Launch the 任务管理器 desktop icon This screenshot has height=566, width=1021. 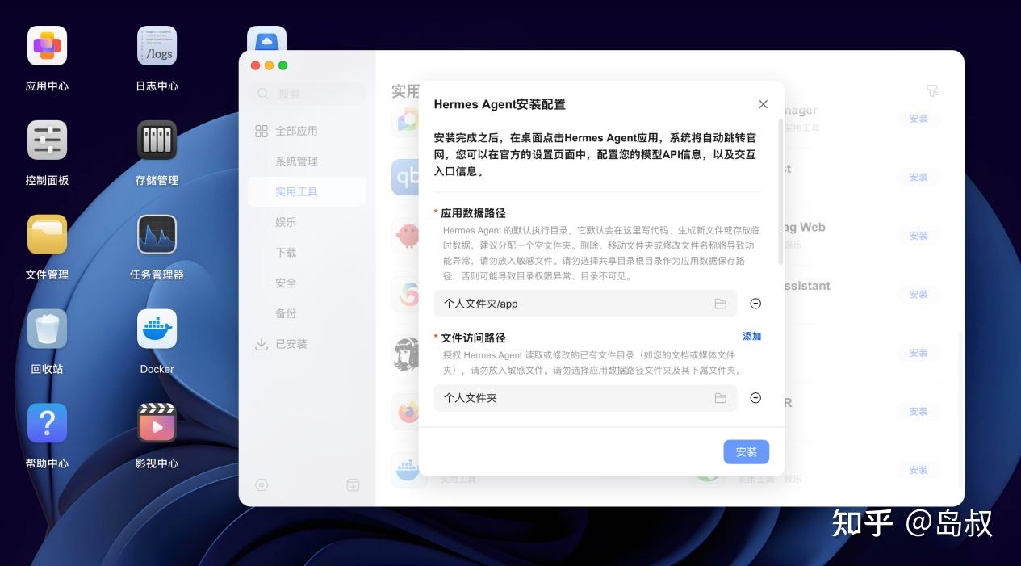157,235
